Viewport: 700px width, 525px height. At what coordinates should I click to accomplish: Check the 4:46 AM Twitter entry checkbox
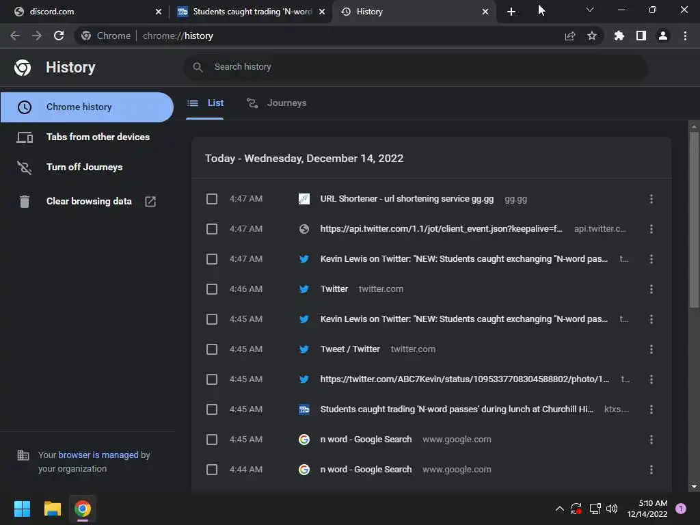coord(212,289)
